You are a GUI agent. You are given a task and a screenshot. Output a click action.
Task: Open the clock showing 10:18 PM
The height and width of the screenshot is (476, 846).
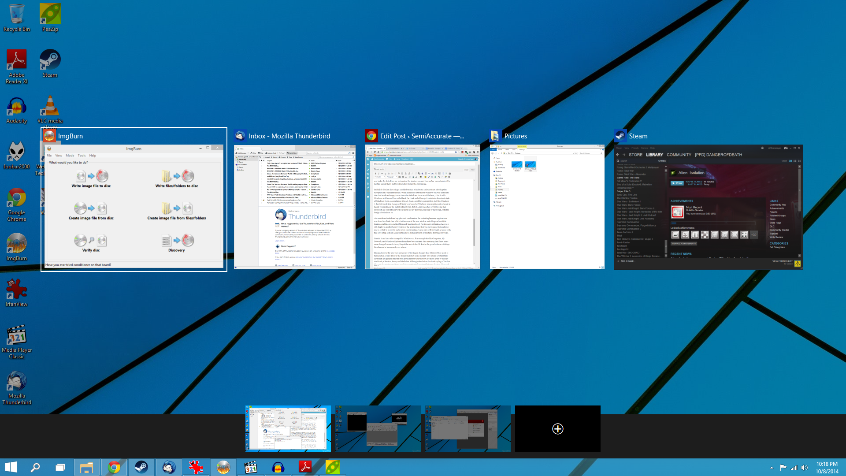click(x=827, y=467)
